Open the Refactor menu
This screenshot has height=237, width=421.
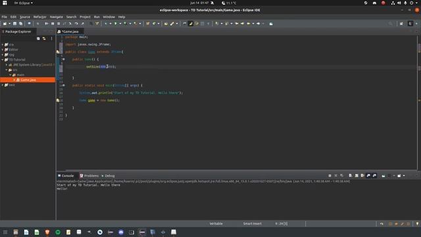pos(39,16)
